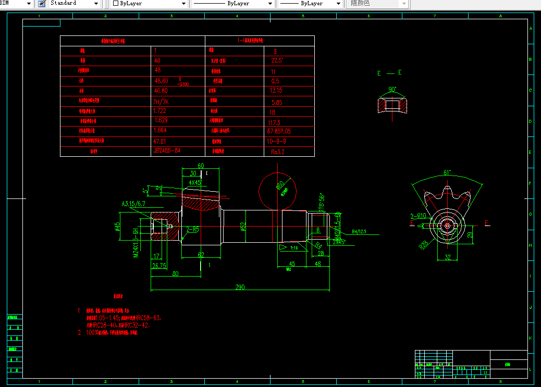The image size is (541, 387).
Task: Select the 290 overall length dimension
Action: point(240,287)
